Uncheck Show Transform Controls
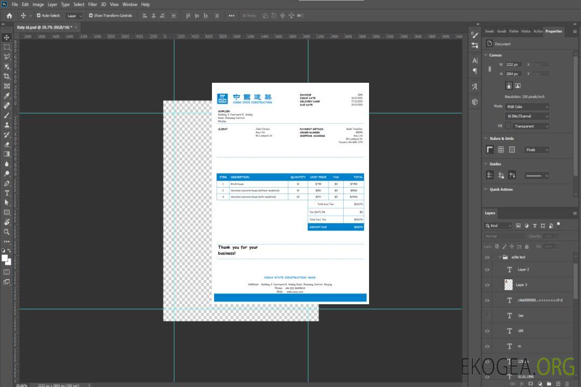581x387 pixels. (91, 16)
